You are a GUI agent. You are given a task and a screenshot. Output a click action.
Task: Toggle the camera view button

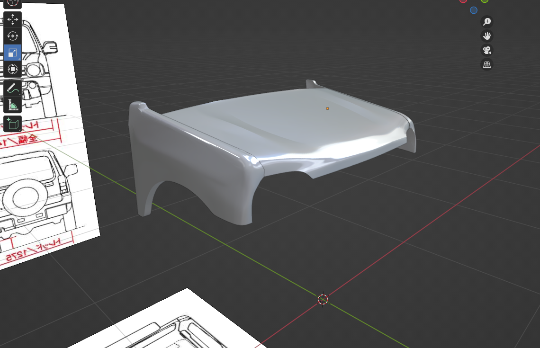pyautogui.click(x=486, y=50)
